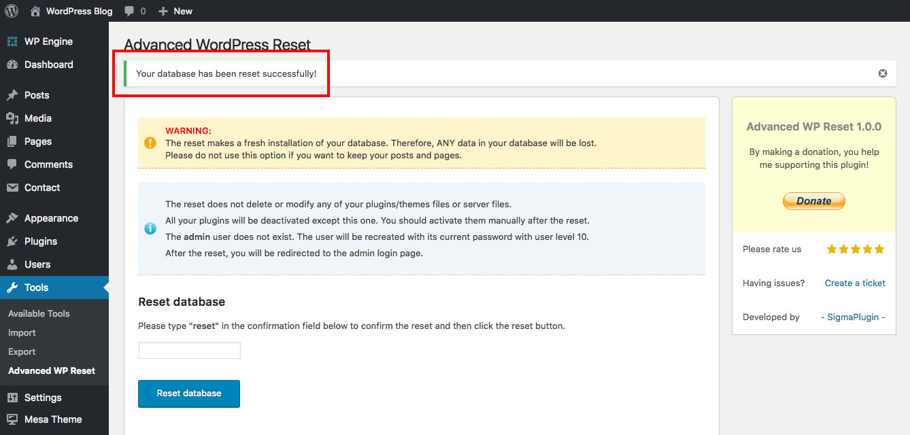Open the Contact menu
Image resolution: width=910 pixels, height=435 pixels.
point(42,188)
